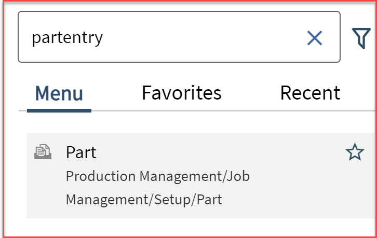Launch Part from Job Management Setup
The width and height of the screenshot is (377, 238).
click(x=81, y=152)
